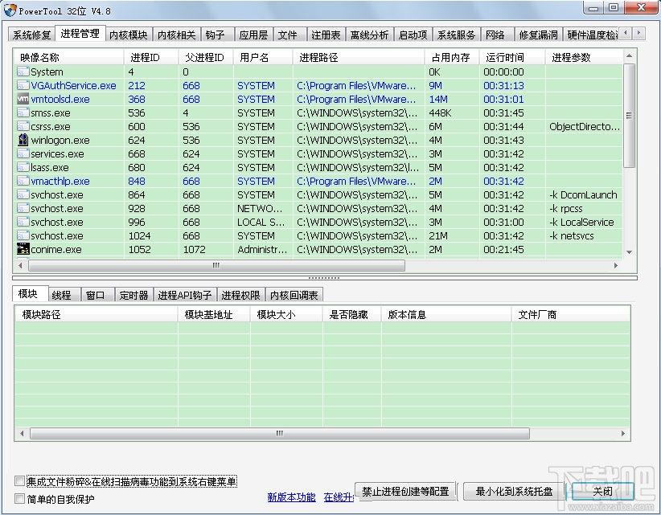Image resolution: width=661 pixels, height=515 pixels.
Task: Click the 禁止进程创建等配置 button
Action: point(404,491)
